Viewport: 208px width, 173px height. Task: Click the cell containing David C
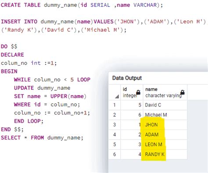(x=165, y=105)
